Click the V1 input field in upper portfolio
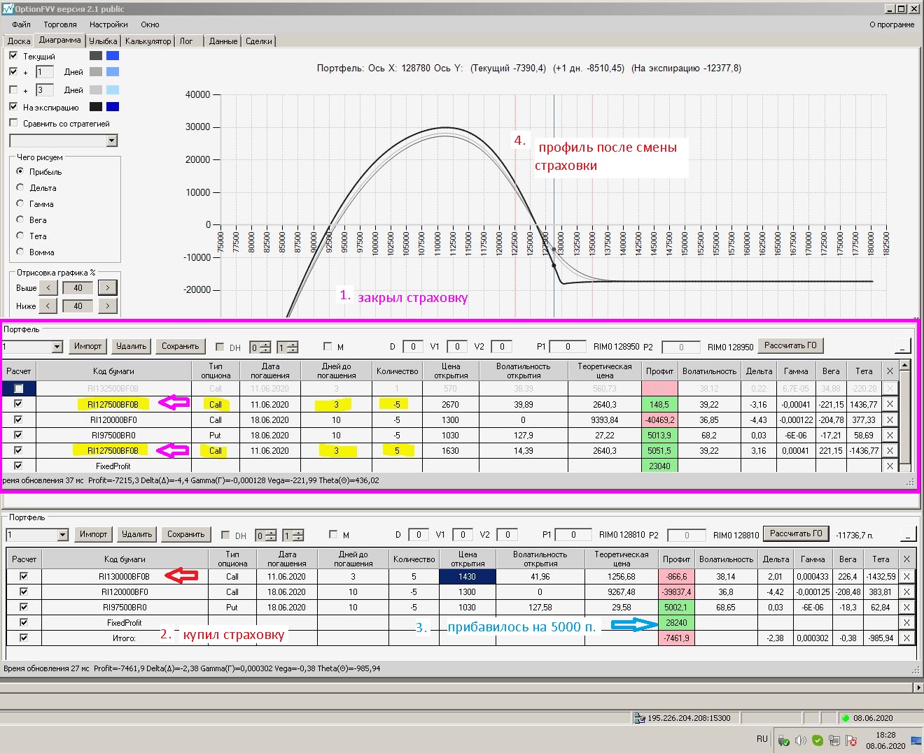Image resolution: width=924 pixels, height=753 pixels. [457, 346]
